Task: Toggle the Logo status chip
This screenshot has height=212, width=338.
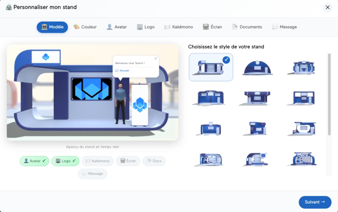Action: click(x=66, y=161)
